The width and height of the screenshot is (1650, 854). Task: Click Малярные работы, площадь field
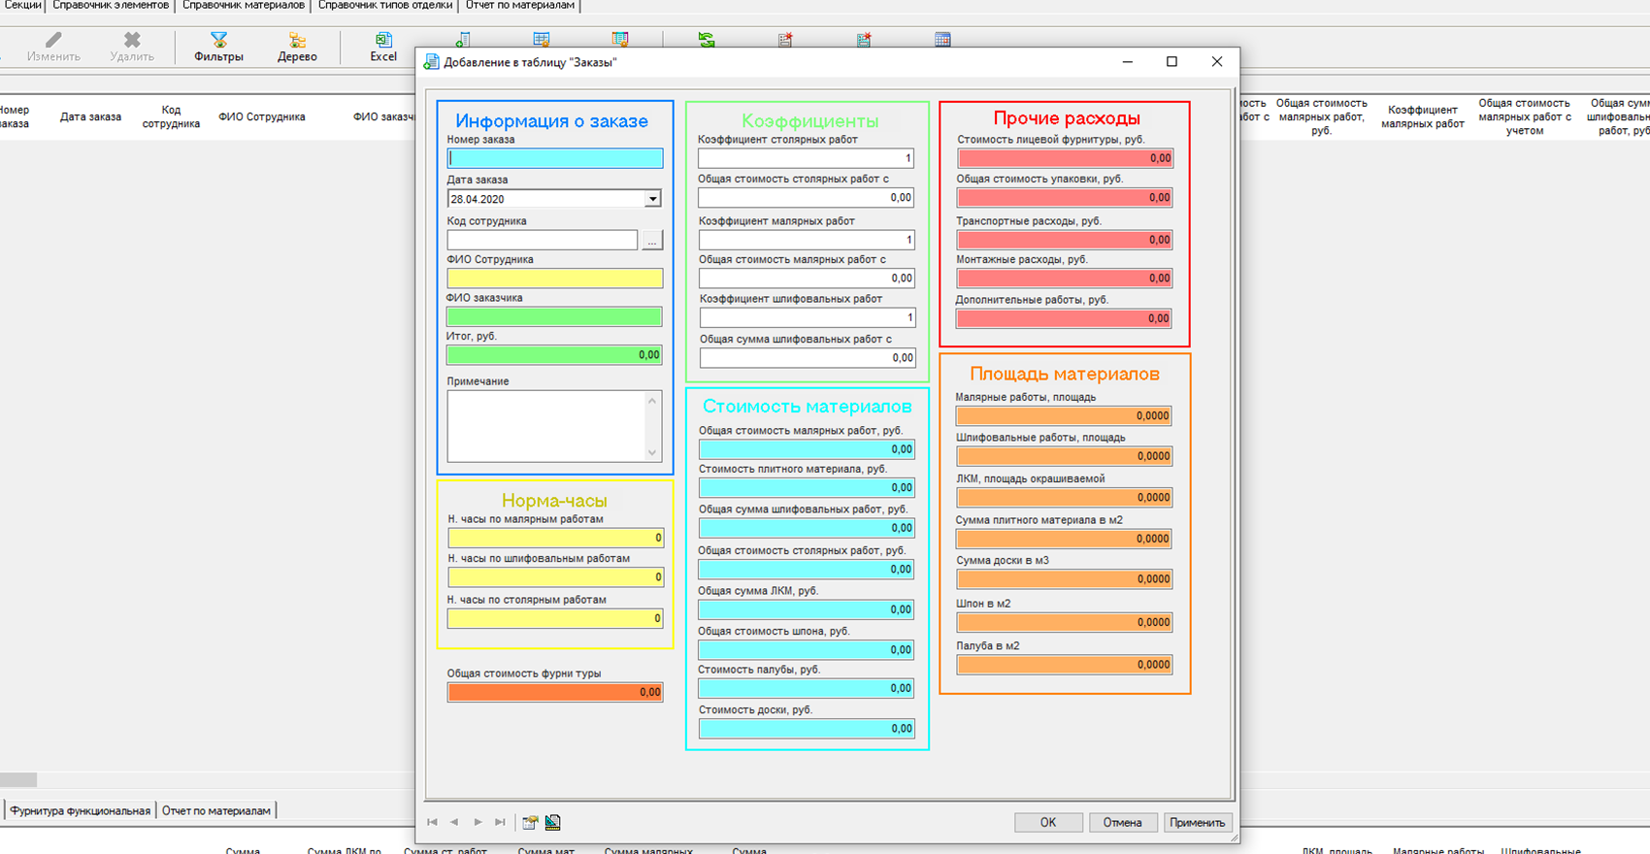1065,416
